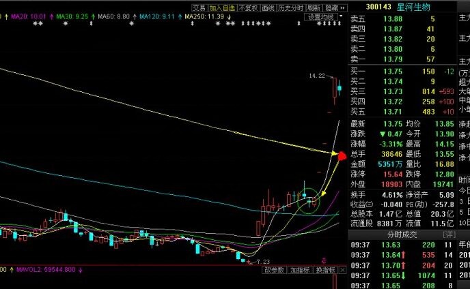The width and height of the screenshot is (470, 289).
Task: Click the 加指标 add indicator button
Action: [299, 271]
